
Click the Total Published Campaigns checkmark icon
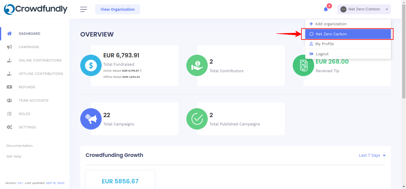[197, 119]
